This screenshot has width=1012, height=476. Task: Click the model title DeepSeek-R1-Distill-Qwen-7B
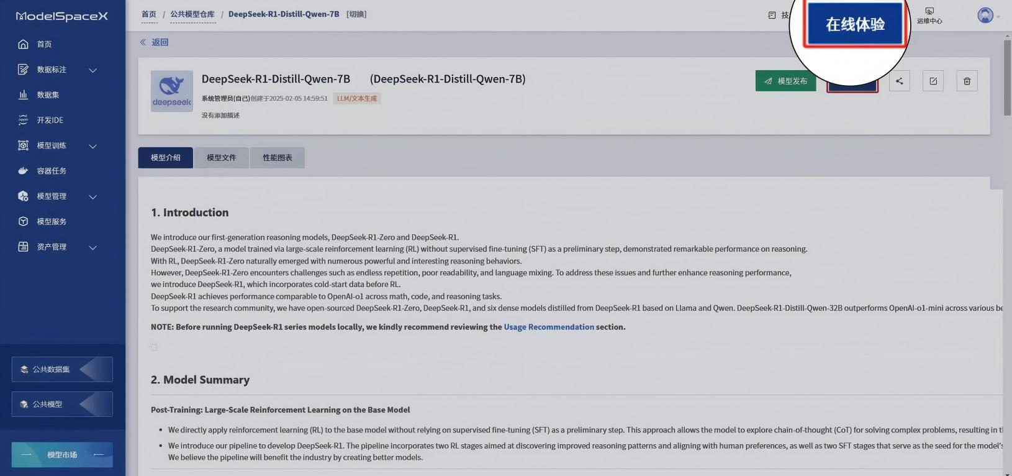[x=276, y=79]
